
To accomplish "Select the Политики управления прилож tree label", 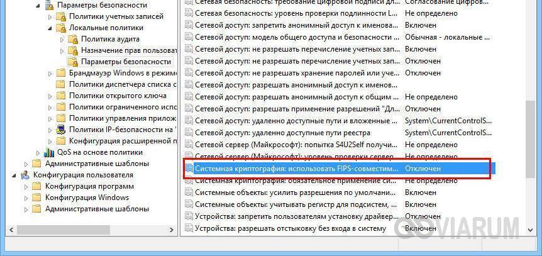I will click(123, 118).
